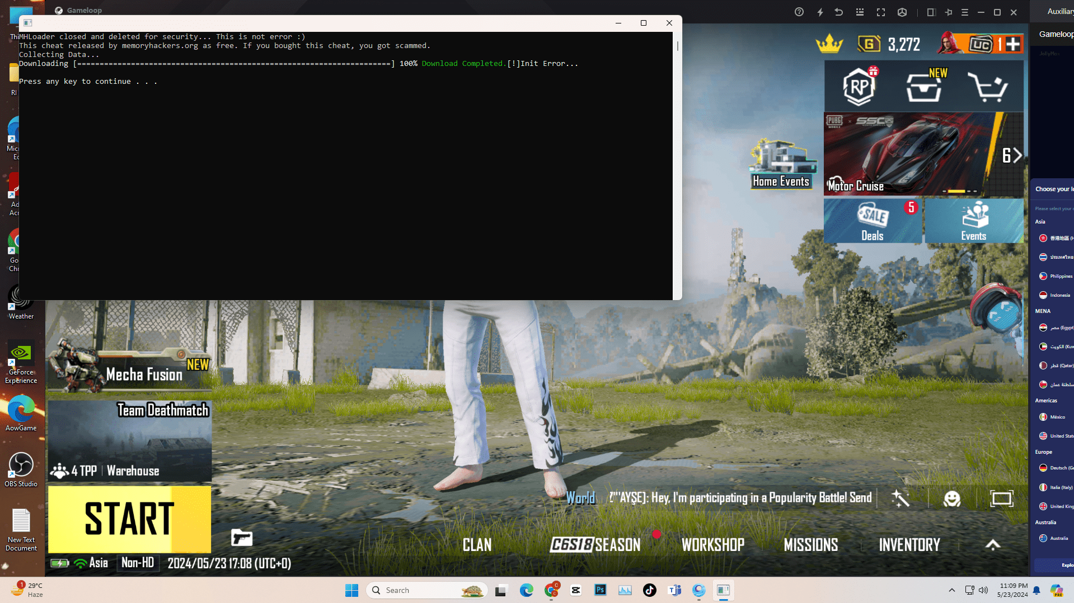The height and width of the screenshot is (603, 1074).
Task: Open the Deals sale tile
Action: pyautogui.click(x=873, y=221)
